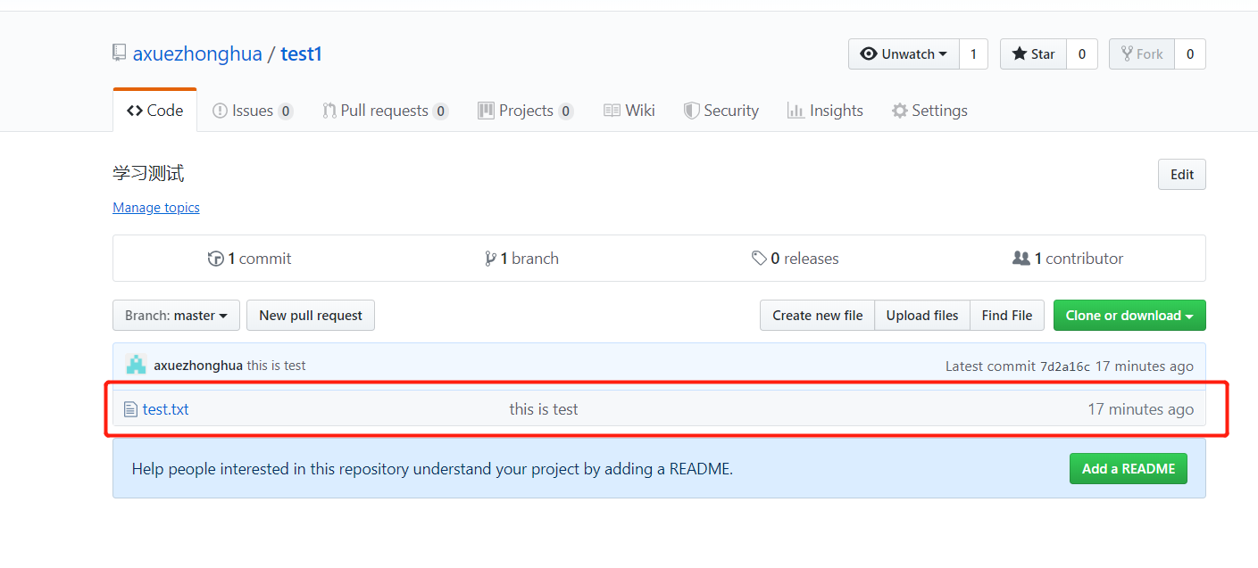Open the 0 releases link
The width and height of the screenshot is (1258, 568).
pyautogui.click(x=796, y=259)
